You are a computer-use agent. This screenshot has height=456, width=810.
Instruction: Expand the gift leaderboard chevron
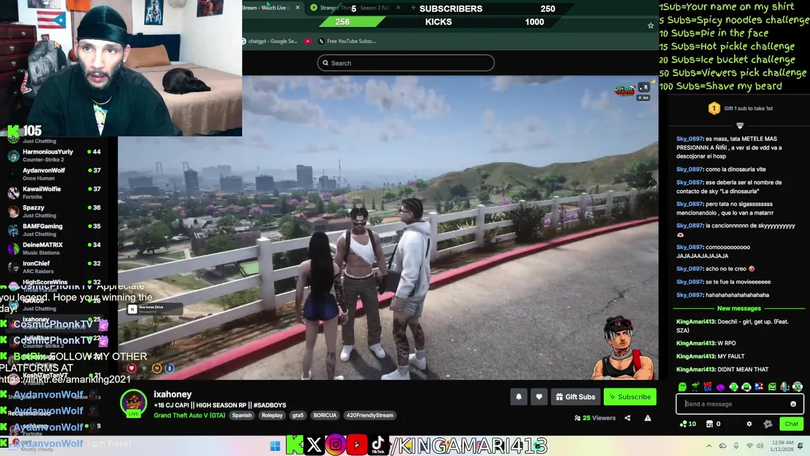point(740,125)
